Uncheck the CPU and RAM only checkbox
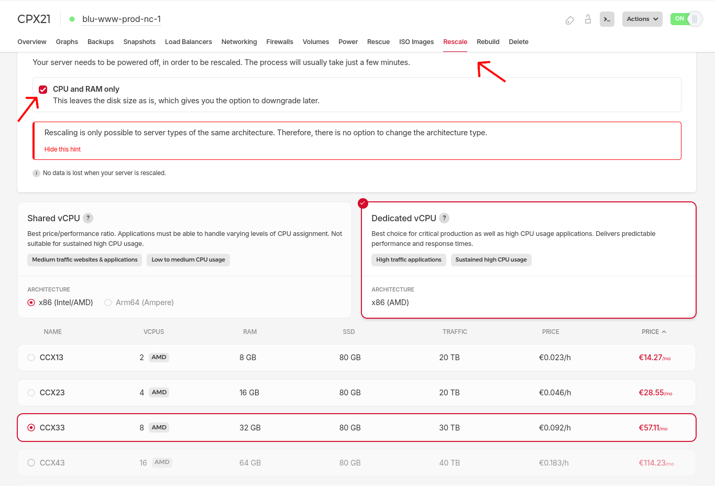 click(43, 89)
